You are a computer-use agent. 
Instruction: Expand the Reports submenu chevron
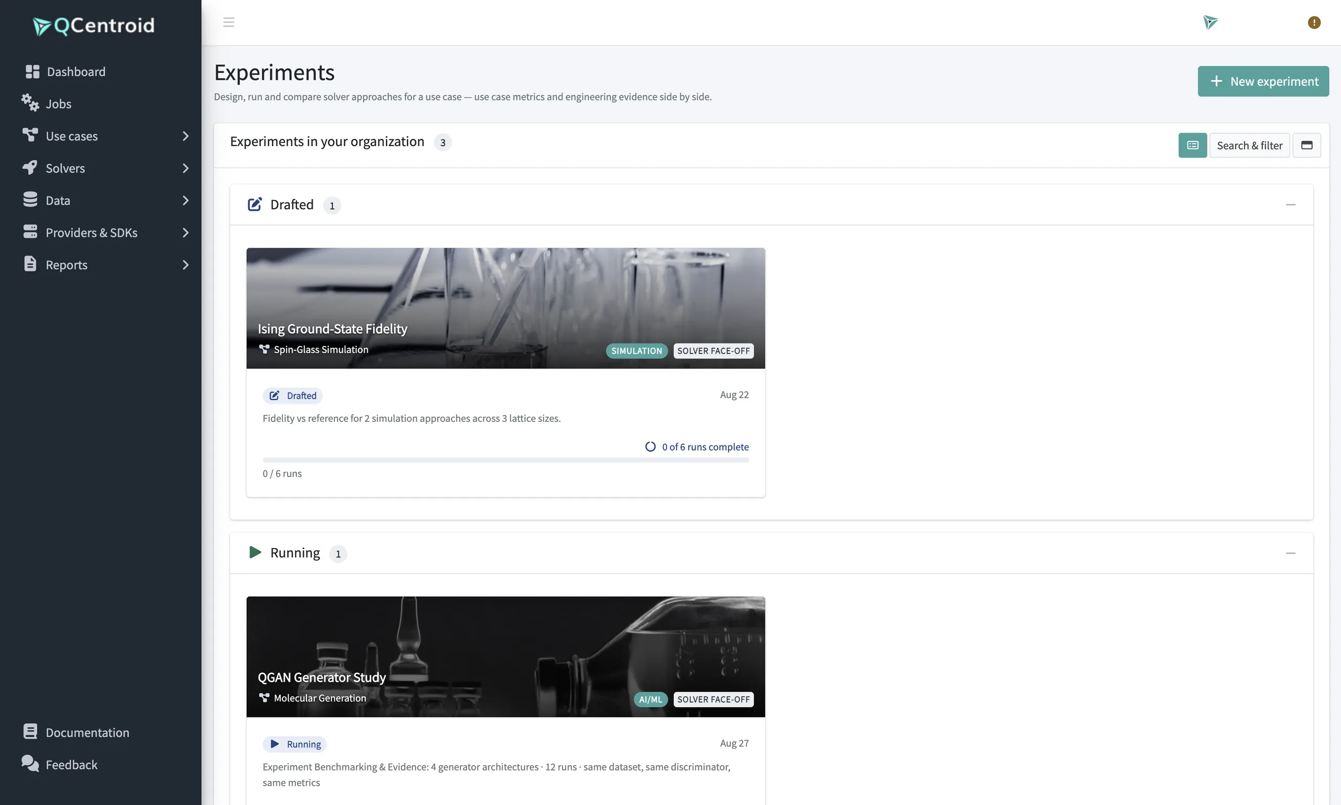185,265
